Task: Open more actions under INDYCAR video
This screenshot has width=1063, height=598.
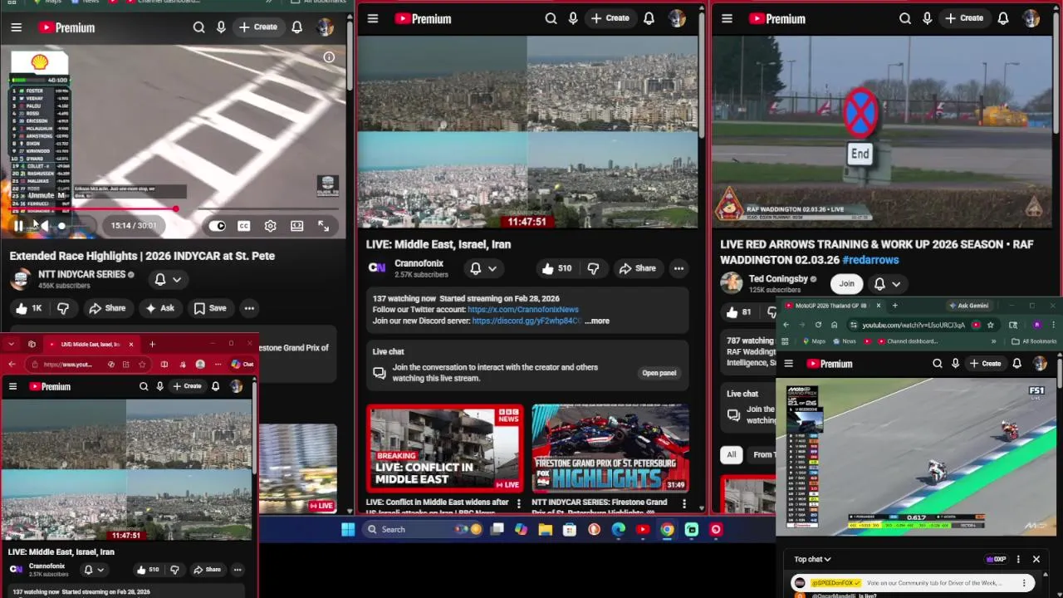Action: (x=249, y=308)
